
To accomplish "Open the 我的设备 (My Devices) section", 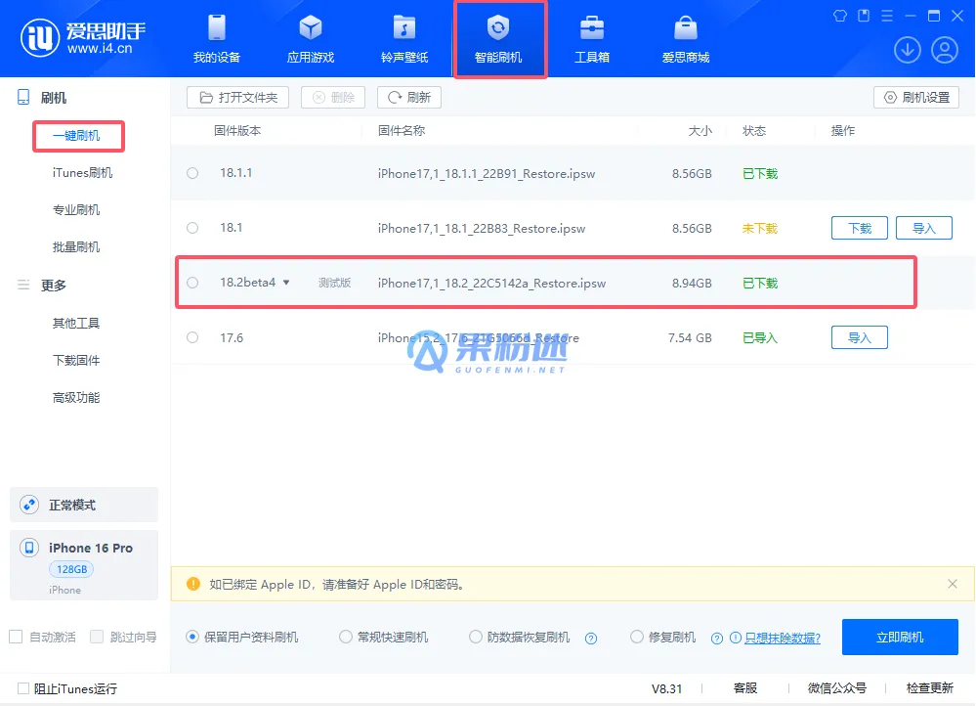I will (215, 39).
